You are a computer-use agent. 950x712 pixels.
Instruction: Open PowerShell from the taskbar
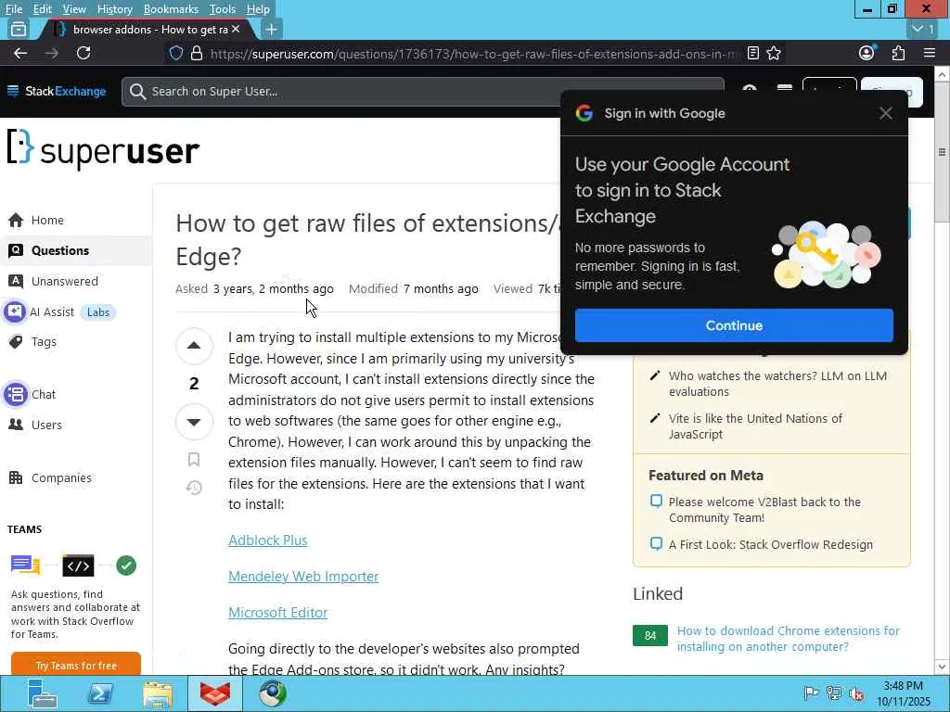pyautogui.click(x=100, y=693)
